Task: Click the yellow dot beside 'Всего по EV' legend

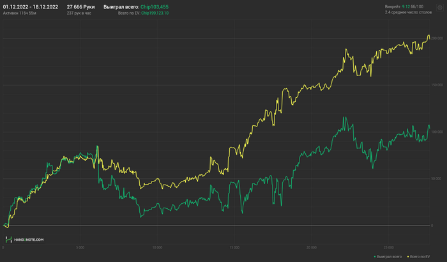Action: click(408, 257)
